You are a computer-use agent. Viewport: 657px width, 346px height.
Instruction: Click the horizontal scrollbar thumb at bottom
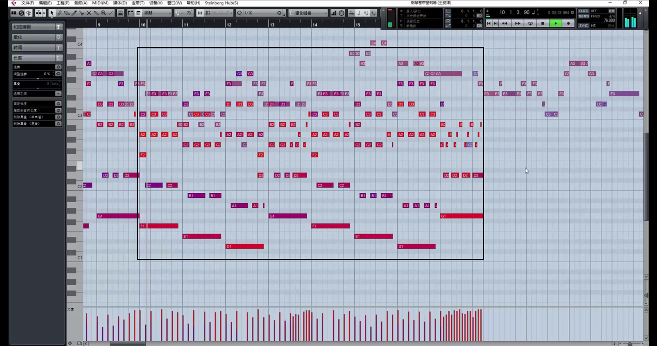(127, 343)
